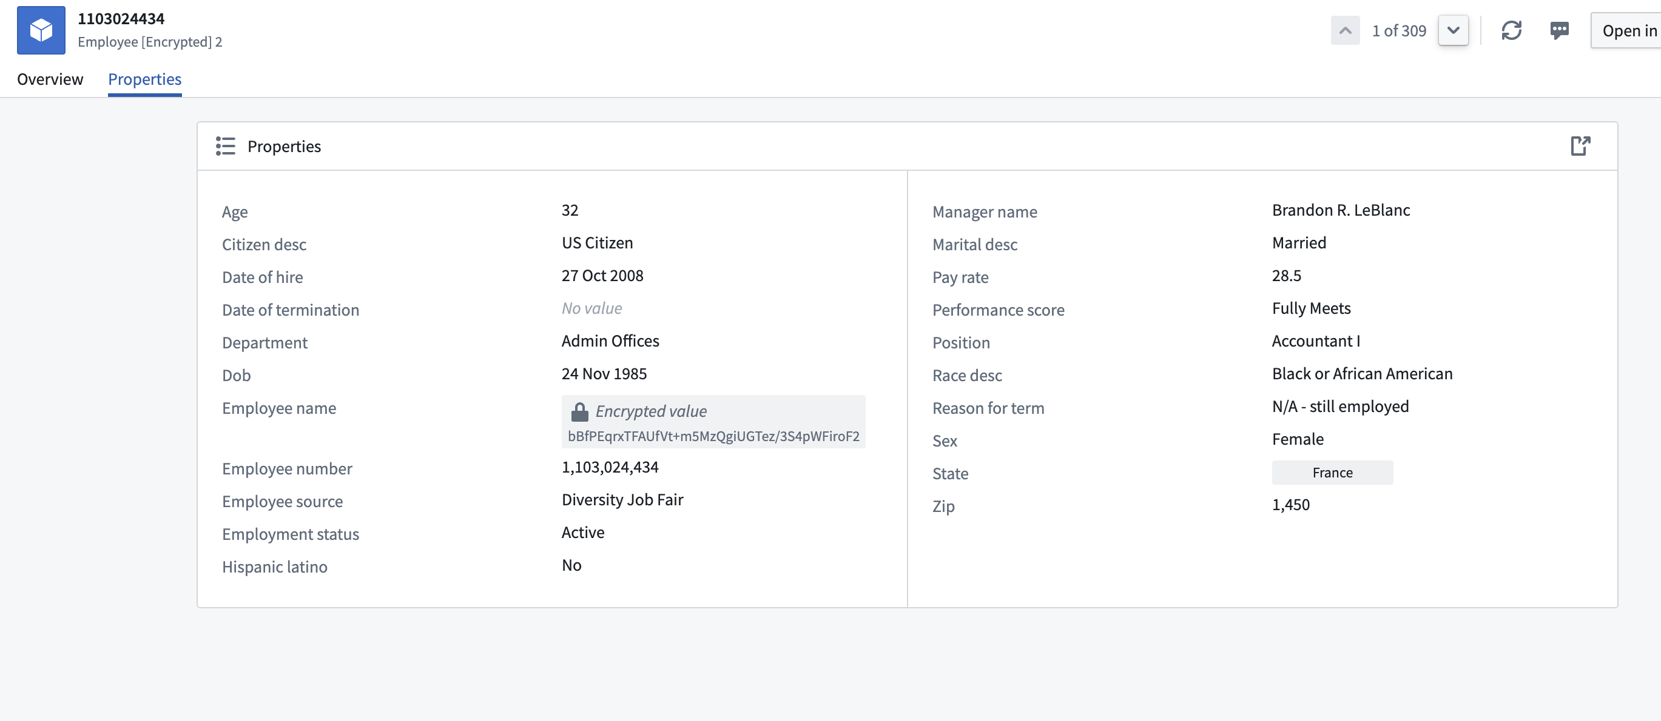Click the Married marital value

pos(1299,244)
